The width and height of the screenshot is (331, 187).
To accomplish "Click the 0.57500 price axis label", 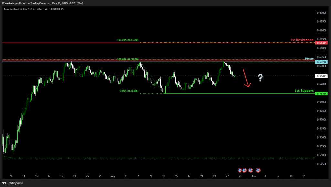I will click(x=322, y=111).
